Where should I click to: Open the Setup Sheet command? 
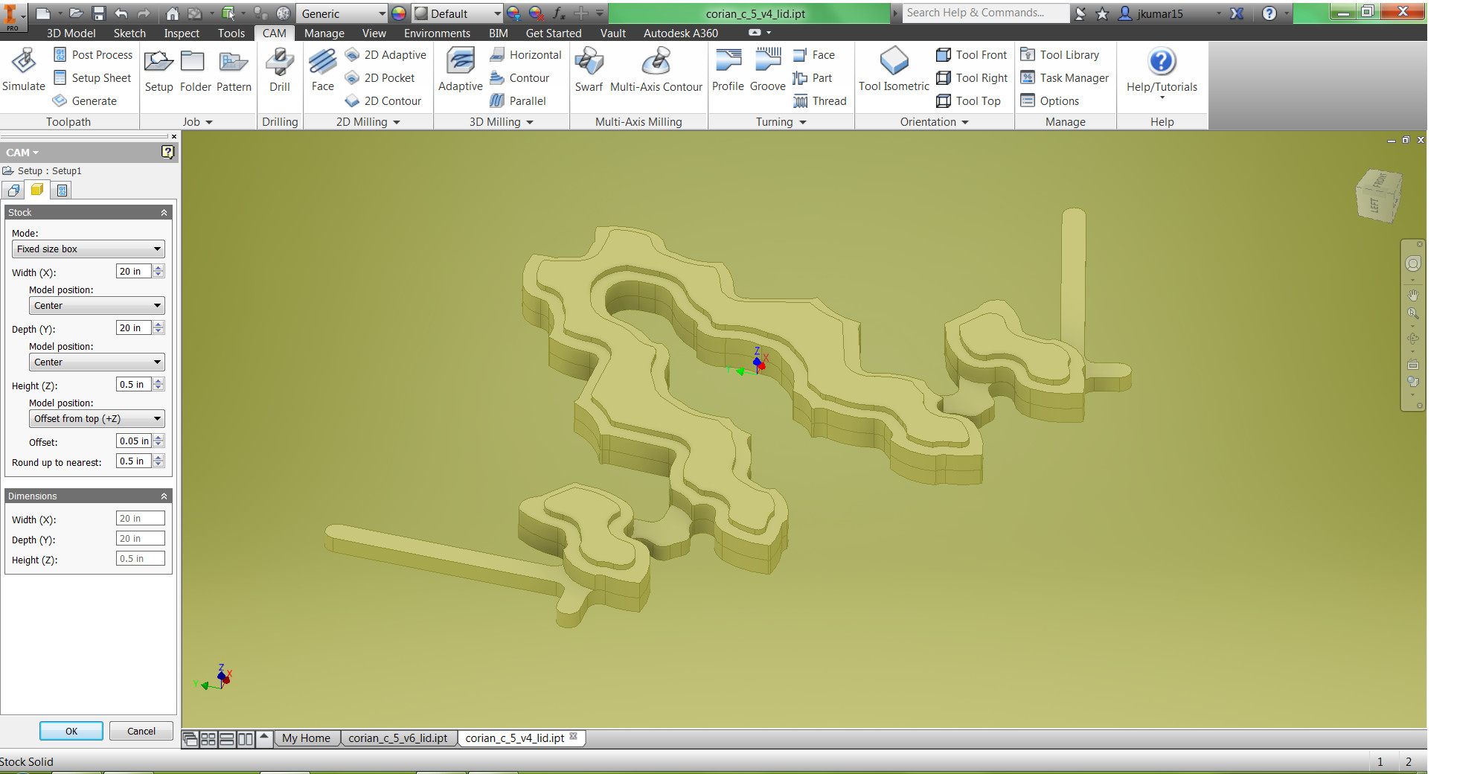click(92, 78)
